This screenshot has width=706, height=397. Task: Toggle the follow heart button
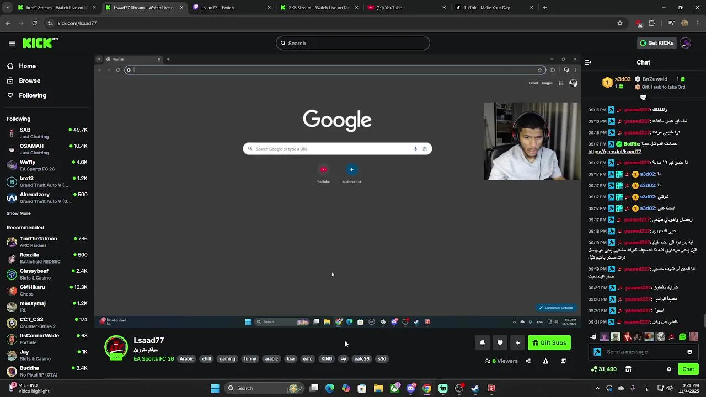[500, 342]
